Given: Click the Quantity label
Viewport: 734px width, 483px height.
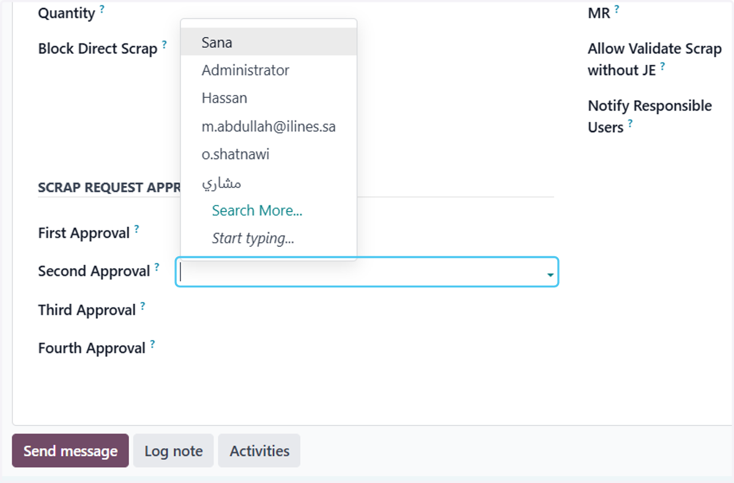Looking at the screenshot, I should click(x=66, y=13).
